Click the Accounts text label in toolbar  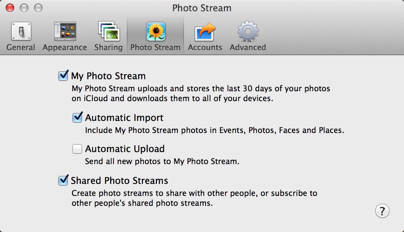coord(205,47)
